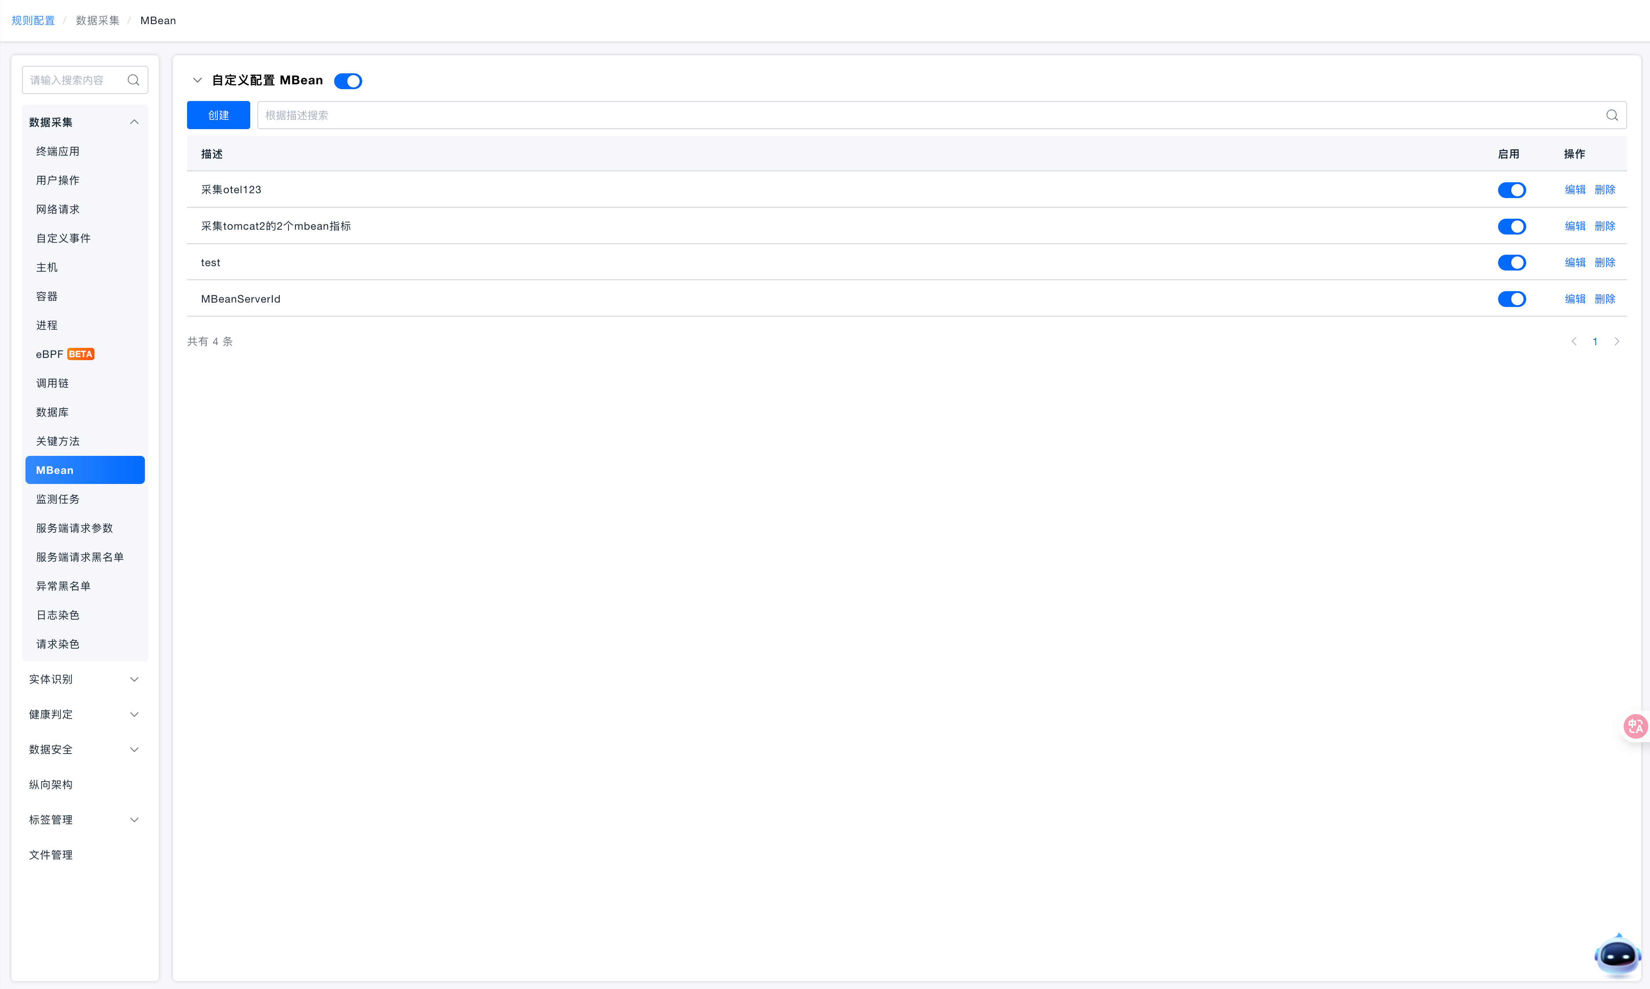Collapse the 数据采集 sidebar group
This screenshot has width=1650, height=989.
pos(134,122)
